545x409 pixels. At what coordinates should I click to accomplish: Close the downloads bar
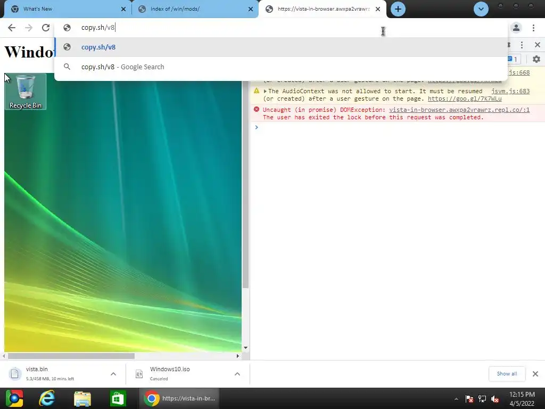tap(535, 374)
